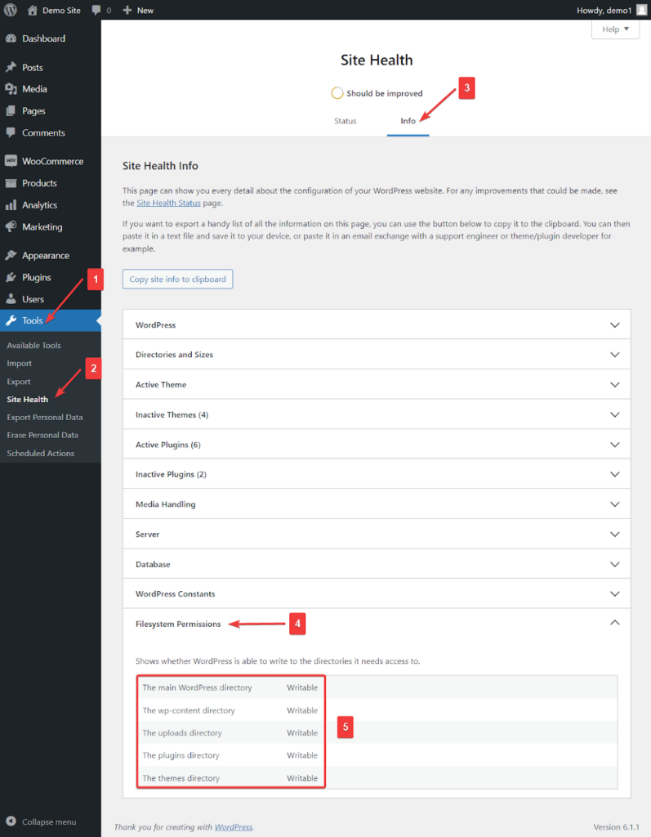The image size is (651, 837).
Task: Click the Collapse menu label
Action: click(x=49, y=822)
